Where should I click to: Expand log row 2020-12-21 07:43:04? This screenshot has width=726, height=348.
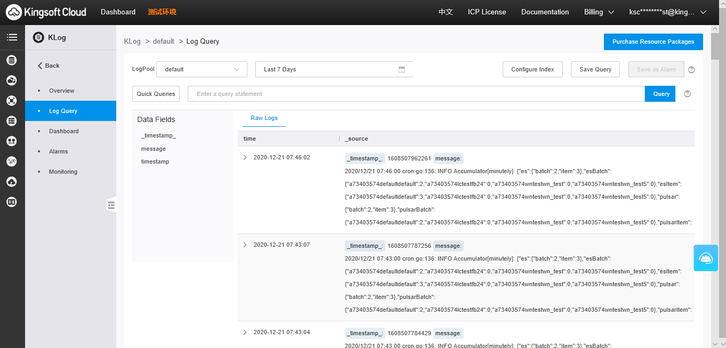tap(245, 332)
